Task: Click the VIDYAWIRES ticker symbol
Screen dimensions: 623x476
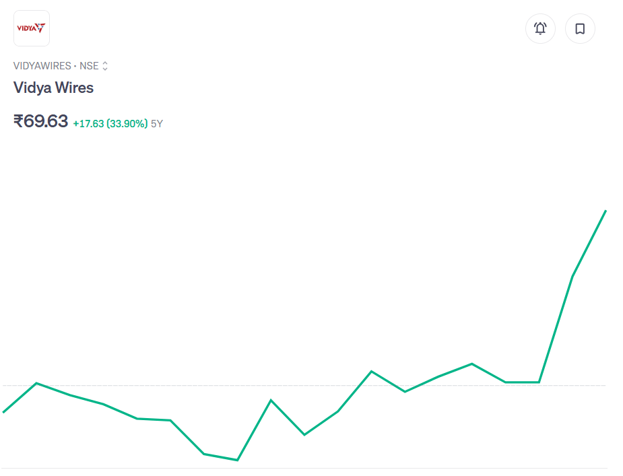Action: click(42, 66)
